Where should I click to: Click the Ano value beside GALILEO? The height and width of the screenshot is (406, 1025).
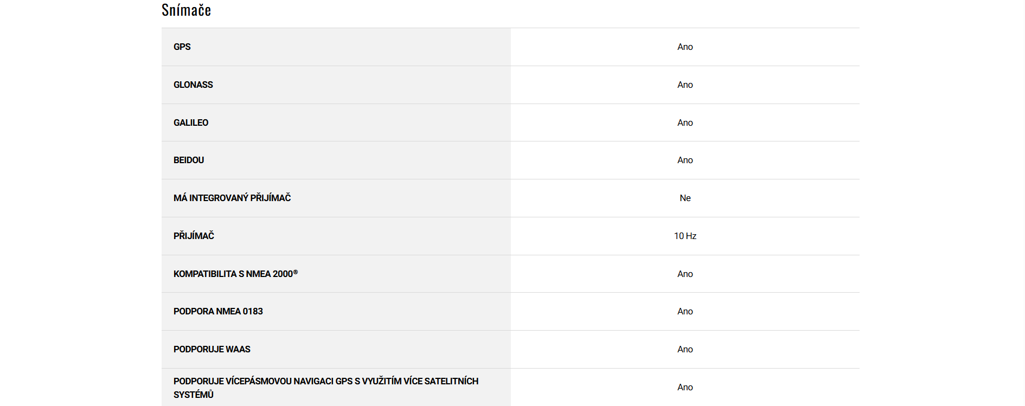(x=685, y=123)
